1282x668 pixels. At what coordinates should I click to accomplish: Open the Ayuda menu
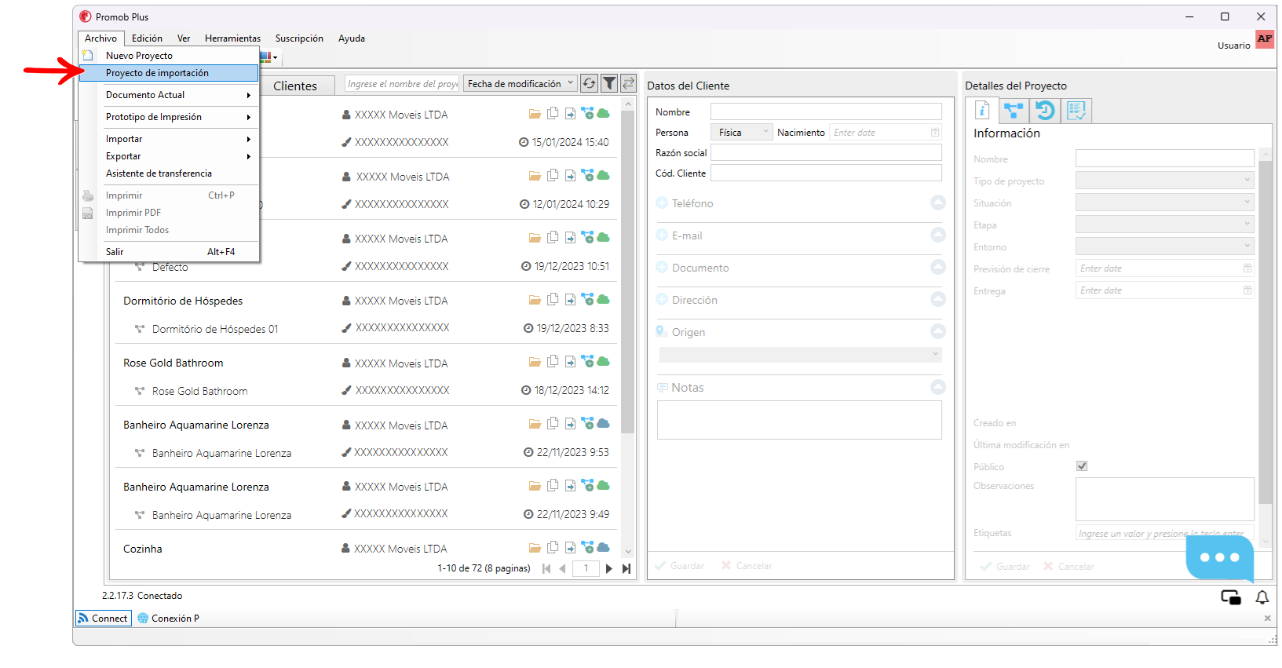click(352, 38)
